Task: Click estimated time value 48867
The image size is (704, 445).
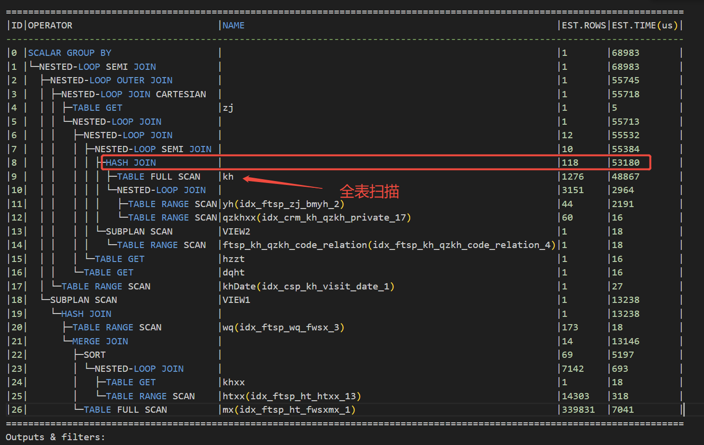Action: 626,177
